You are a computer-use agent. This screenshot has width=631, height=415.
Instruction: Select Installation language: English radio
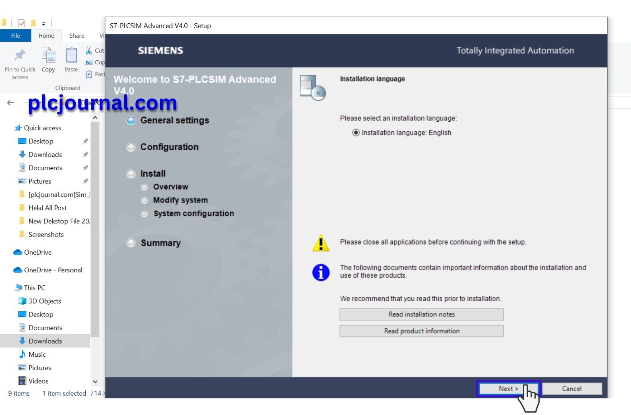(x=356, y=133)
